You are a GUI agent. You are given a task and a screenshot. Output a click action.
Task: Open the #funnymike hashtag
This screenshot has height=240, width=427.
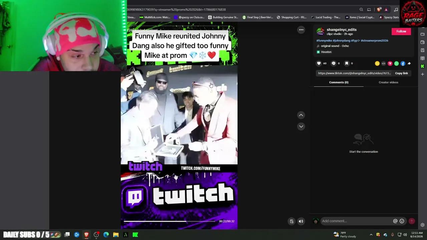324,41
